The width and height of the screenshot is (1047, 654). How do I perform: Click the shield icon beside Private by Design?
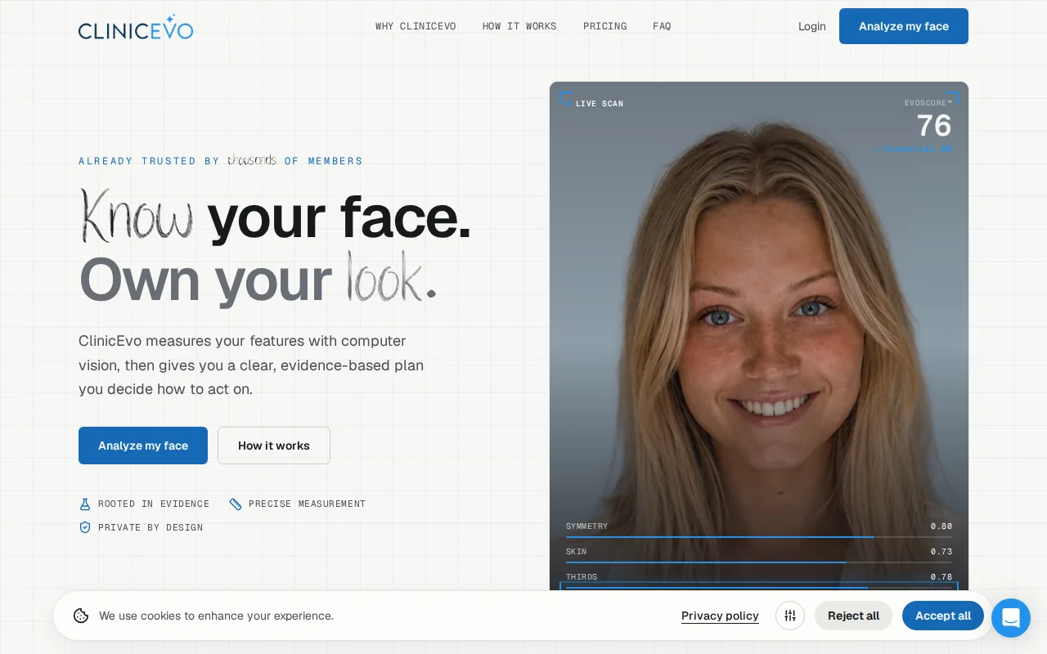pos(85,527)
